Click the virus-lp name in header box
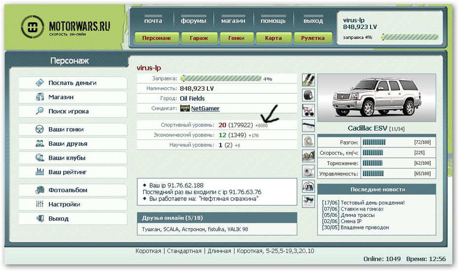 353,20
